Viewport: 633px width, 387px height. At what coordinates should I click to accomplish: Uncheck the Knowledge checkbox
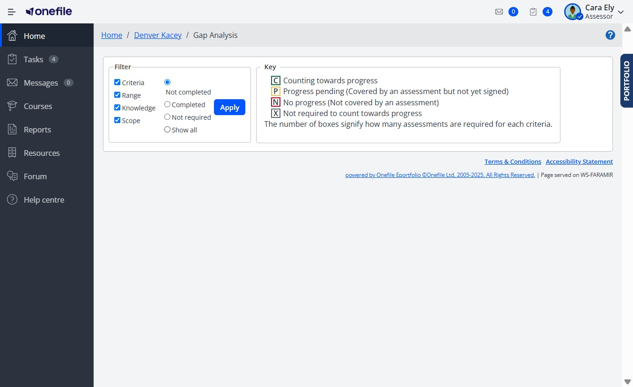click(x=118, y=108)
